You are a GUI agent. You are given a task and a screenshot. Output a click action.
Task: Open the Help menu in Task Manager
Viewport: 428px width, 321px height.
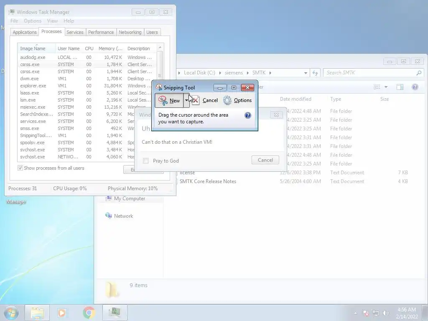pos(69,21)
